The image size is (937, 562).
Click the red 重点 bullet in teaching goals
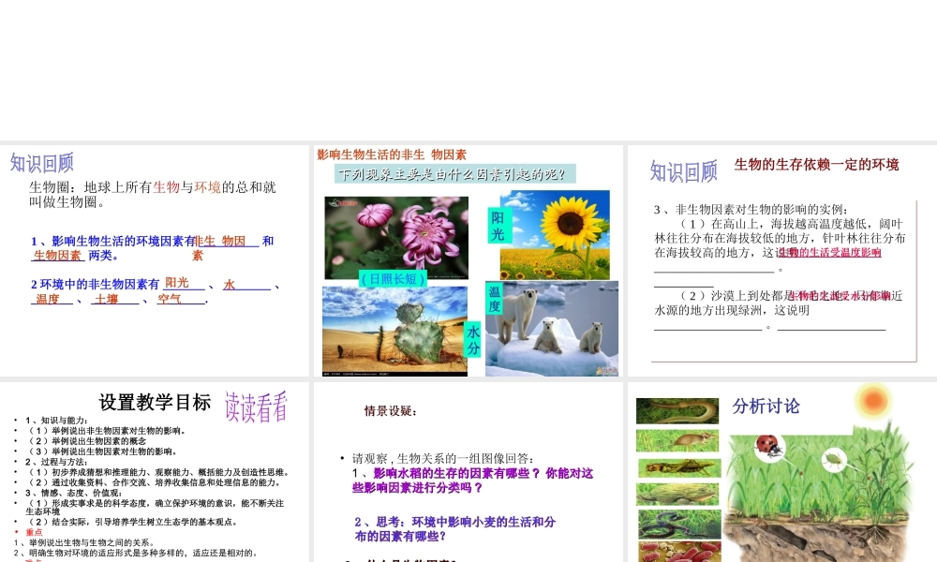coord(34,532)
